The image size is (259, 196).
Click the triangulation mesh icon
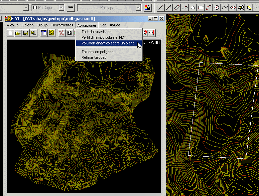point(70,33)
